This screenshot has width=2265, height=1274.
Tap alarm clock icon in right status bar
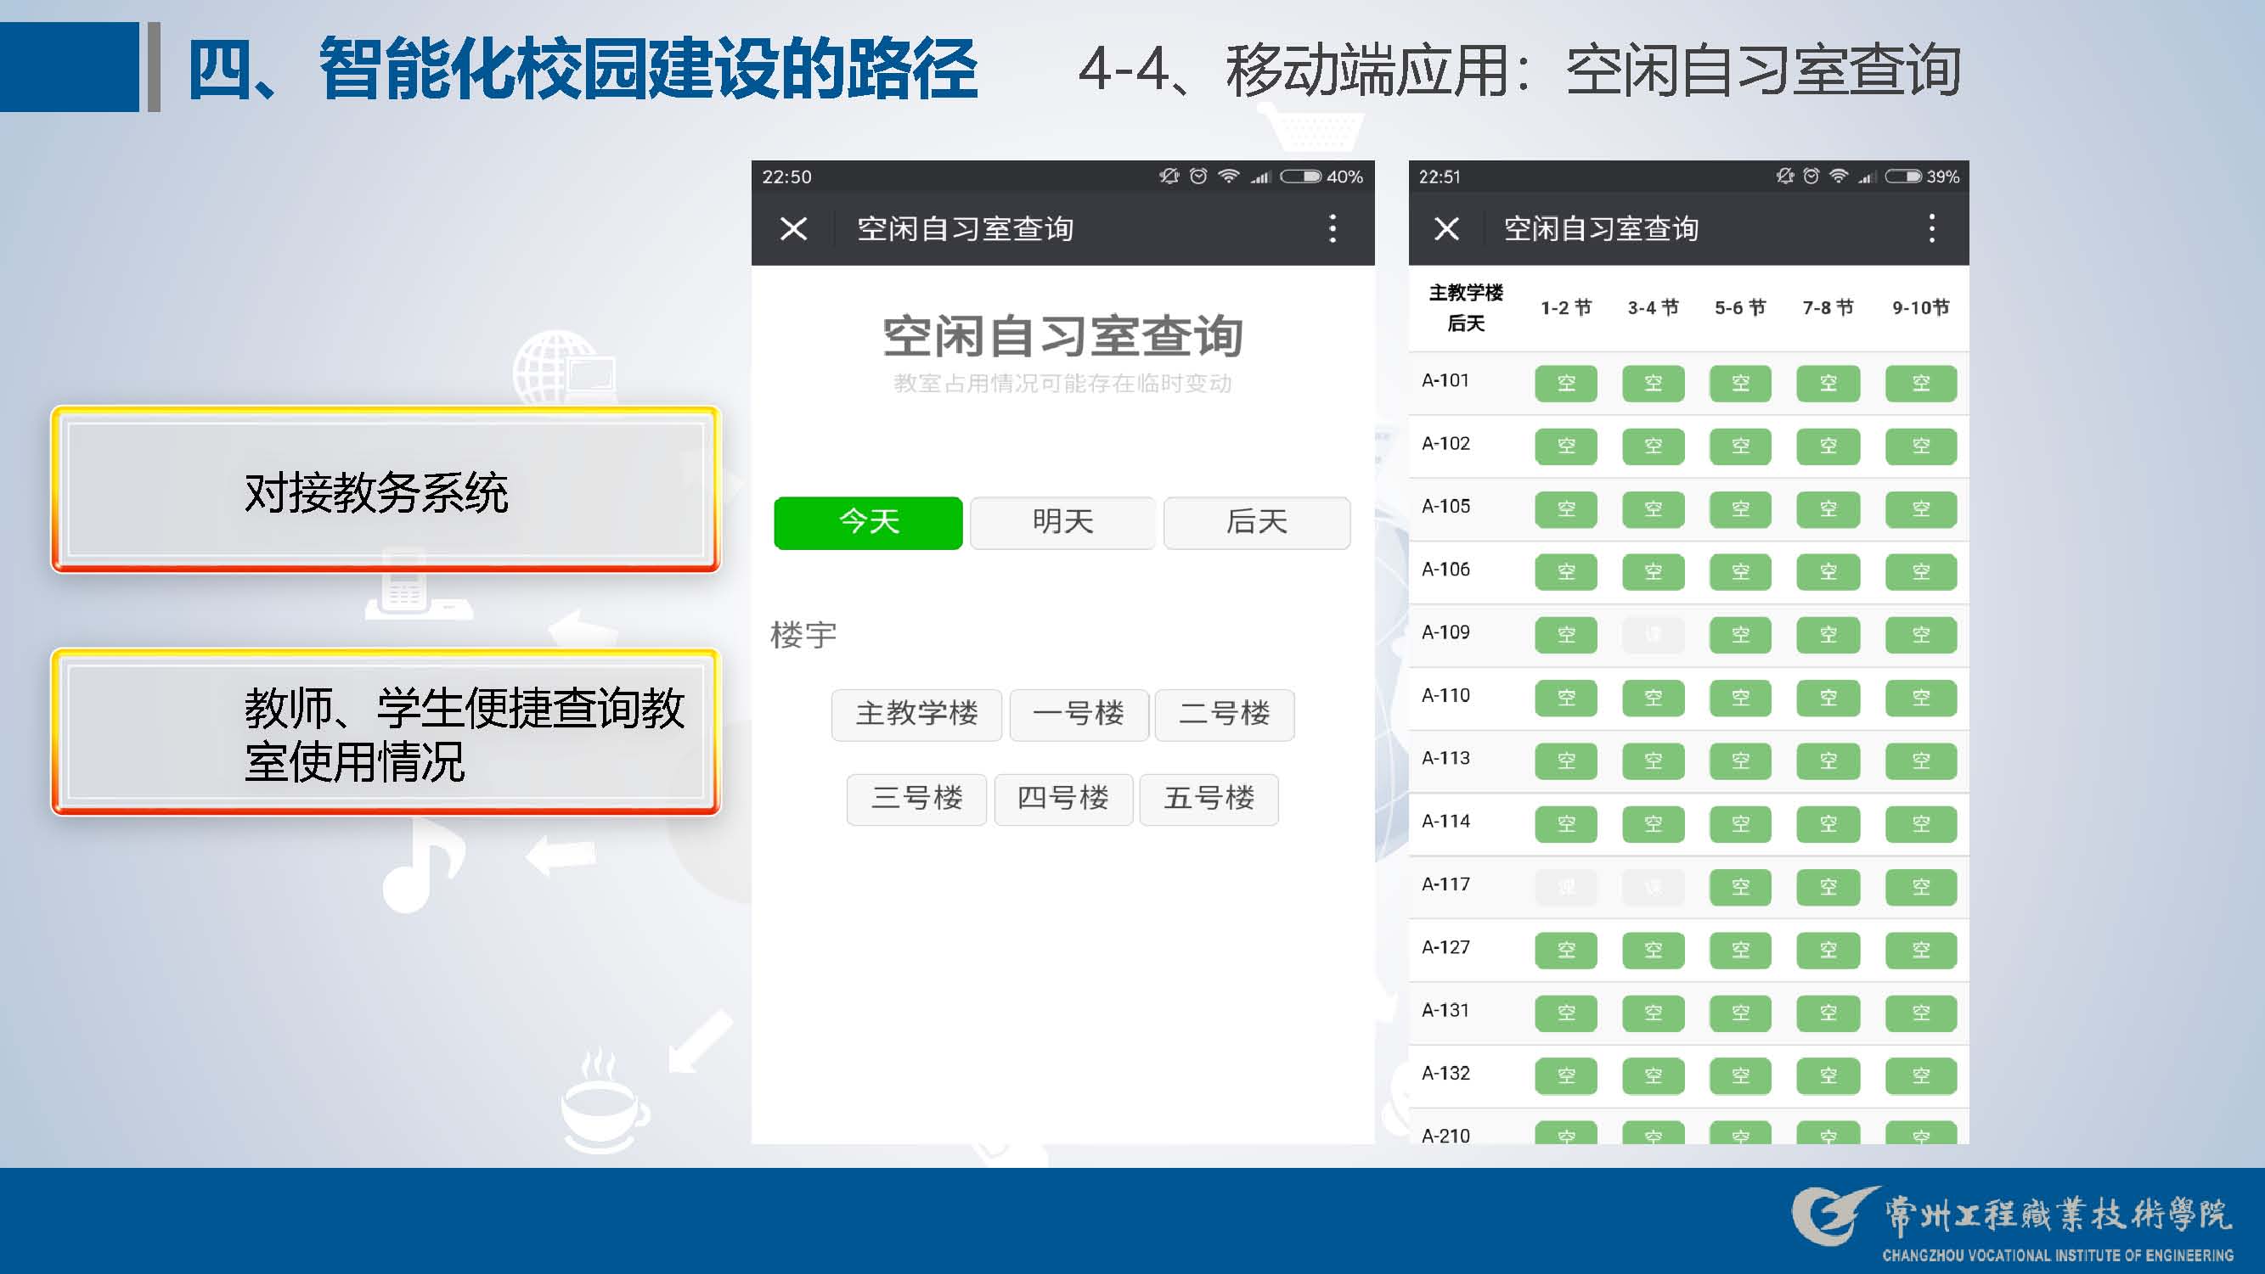(x=1811, y=177)
